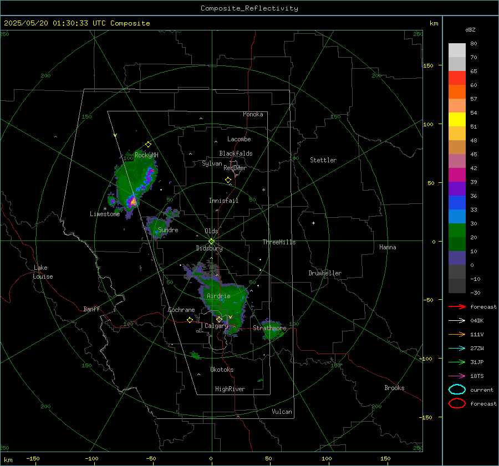Click the Composite_Reflectivity title text

(249, 8)
